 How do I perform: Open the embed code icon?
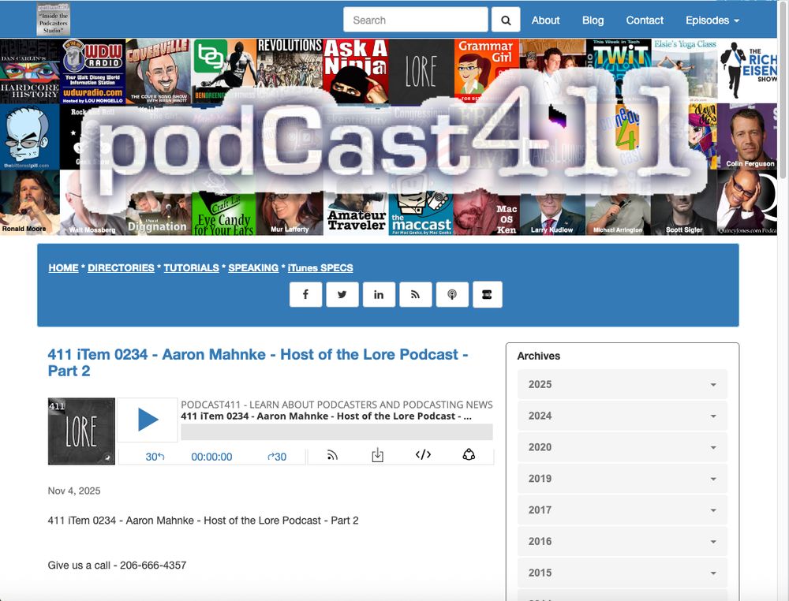pos(423,454)
